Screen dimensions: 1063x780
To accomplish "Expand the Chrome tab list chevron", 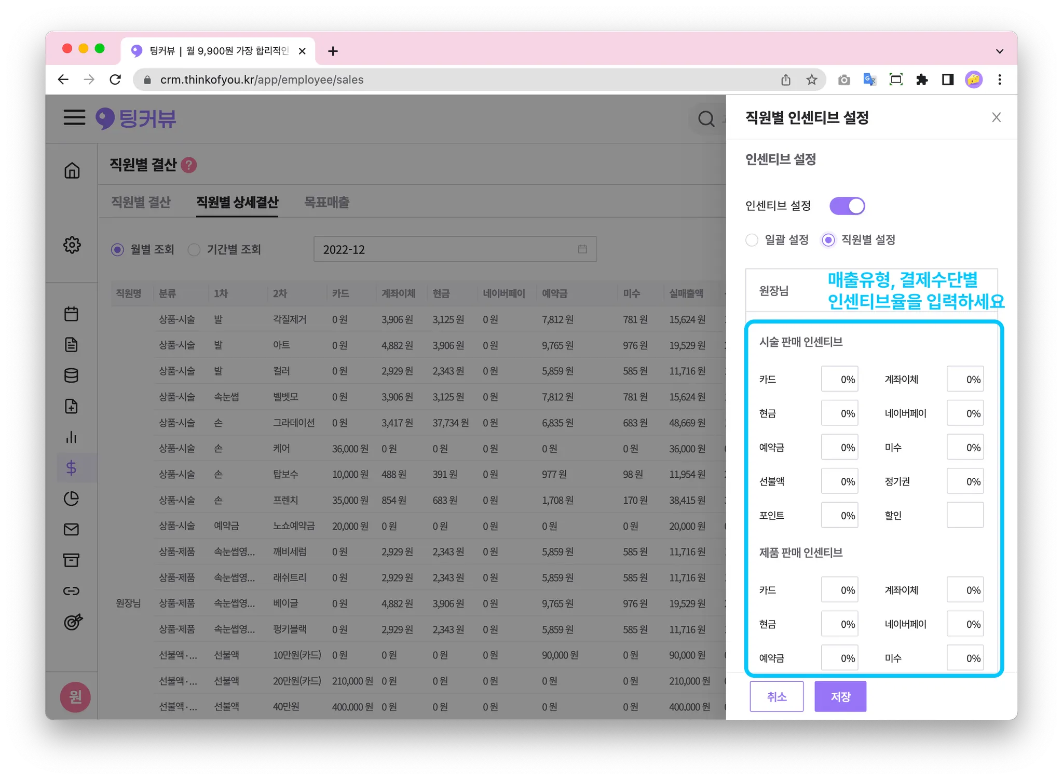I will 999,51.
